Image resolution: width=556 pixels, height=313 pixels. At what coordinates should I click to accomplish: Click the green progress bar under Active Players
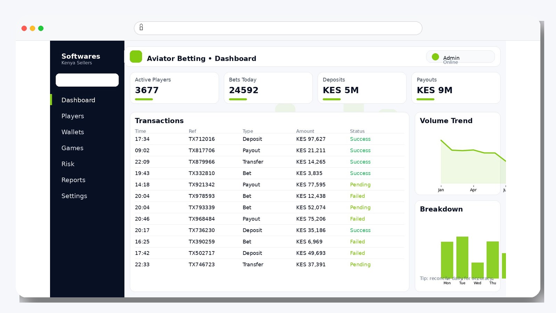[144, 99]
